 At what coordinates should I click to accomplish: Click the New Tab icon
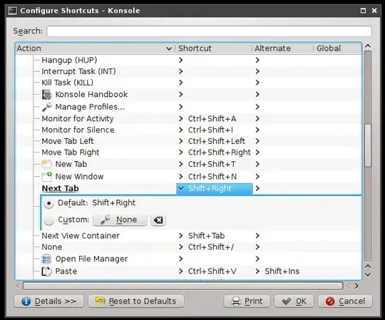46,164
